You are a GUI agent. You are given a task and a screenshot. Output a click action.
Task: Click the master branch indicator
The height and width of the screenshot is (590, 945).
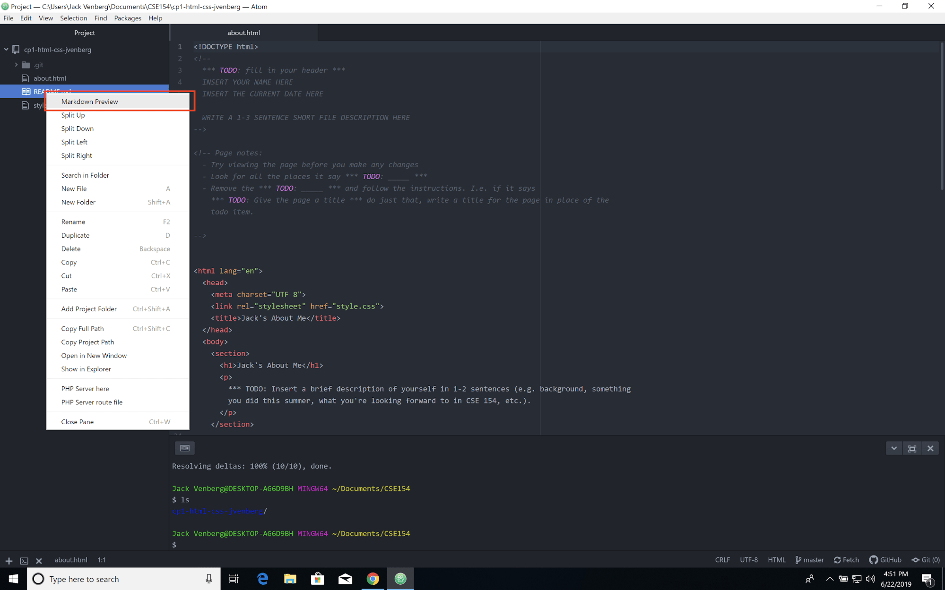click(809, 560)
